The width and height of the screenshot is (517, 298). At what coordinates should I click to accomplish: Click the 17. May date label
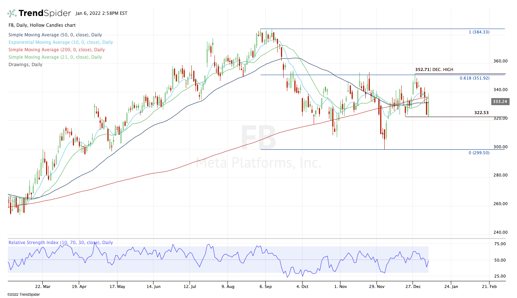(x=117, y=286)
